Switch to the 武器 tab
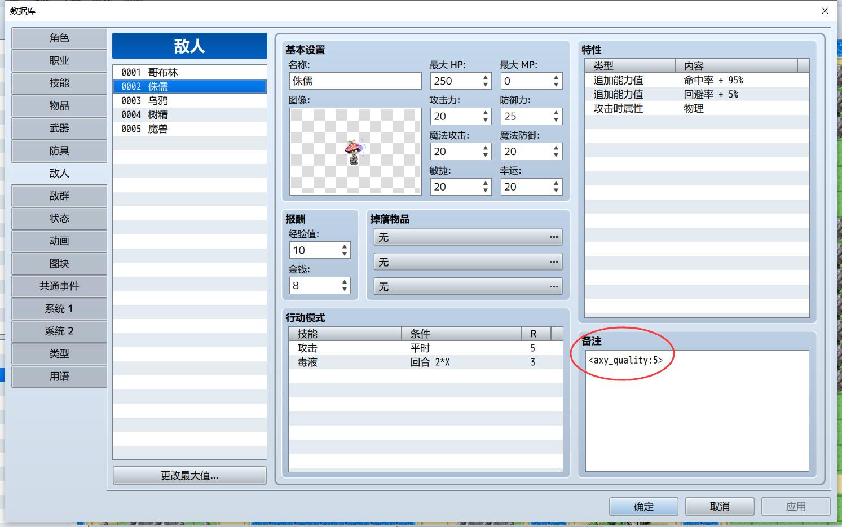Screen dimensions: 842x527 point(59,129)
